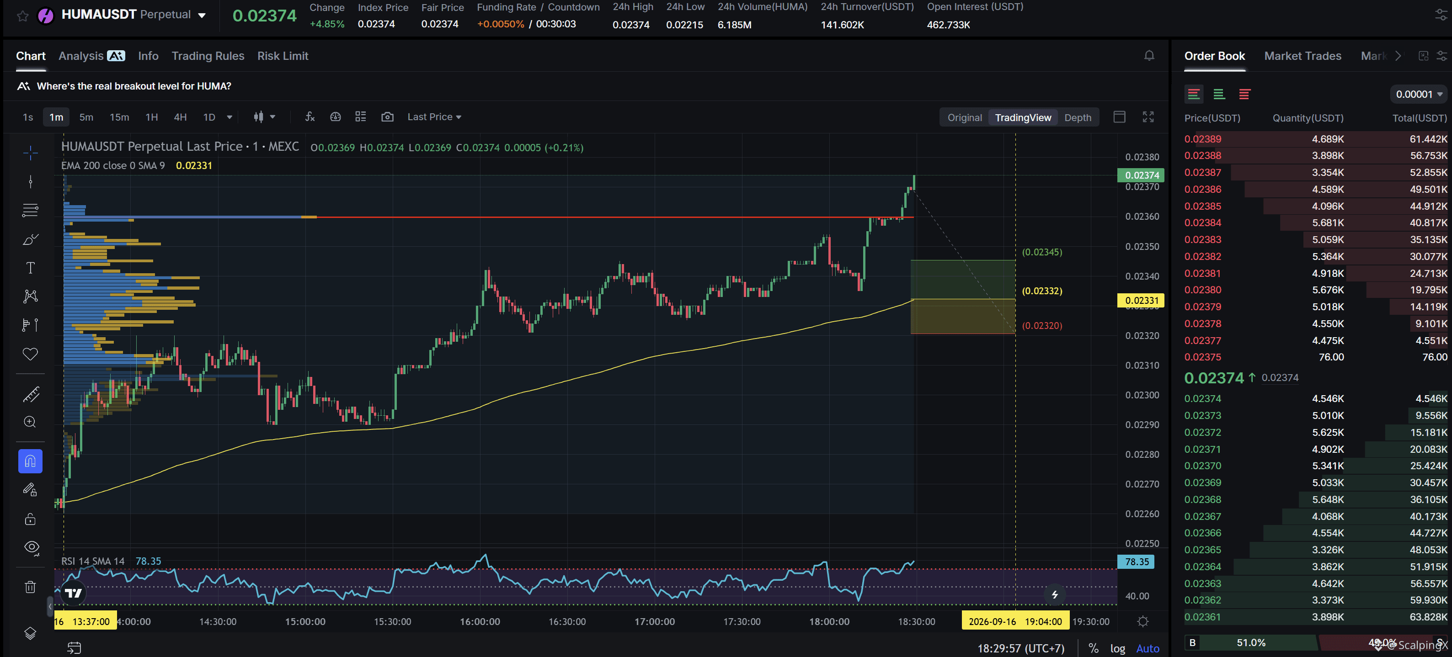Switch chart view to Depth
This screenshot has width=1452, height=657.
[x=1077, y=117]
